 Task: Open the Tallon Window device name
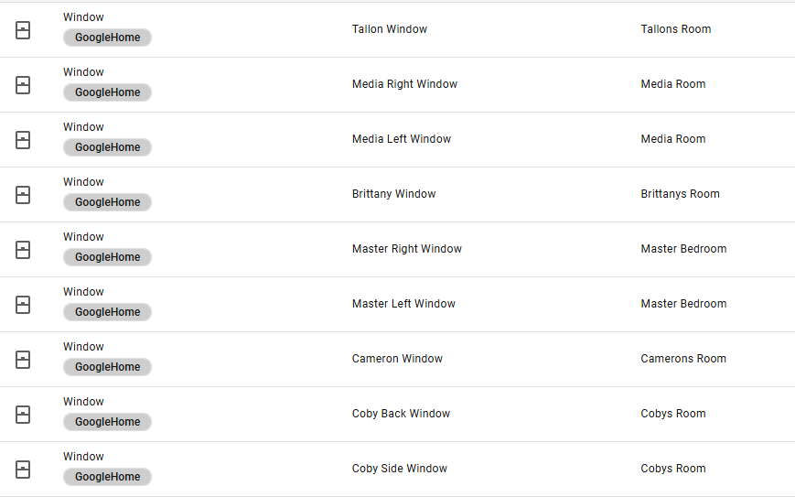pos(389,29)
